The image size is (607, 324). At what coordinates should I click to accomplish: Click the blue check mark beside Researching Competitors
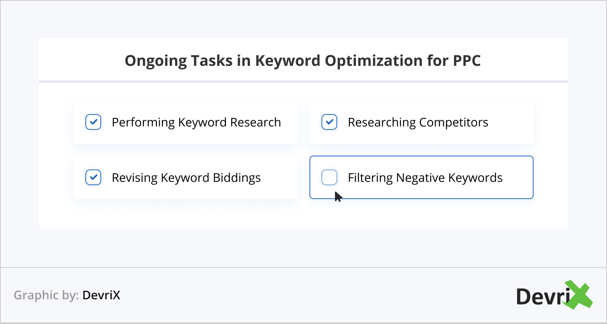329,122
